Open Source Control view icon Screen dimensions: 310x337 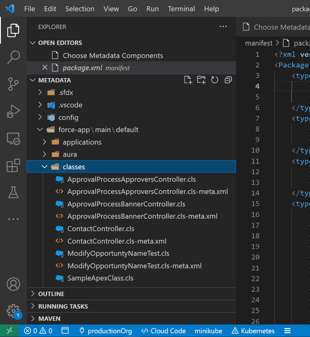point(13,84)
